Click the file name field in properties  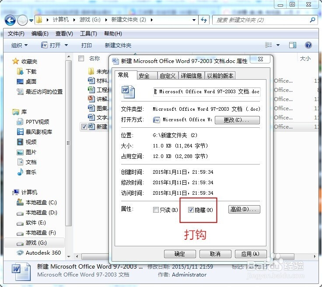(207, 91)
